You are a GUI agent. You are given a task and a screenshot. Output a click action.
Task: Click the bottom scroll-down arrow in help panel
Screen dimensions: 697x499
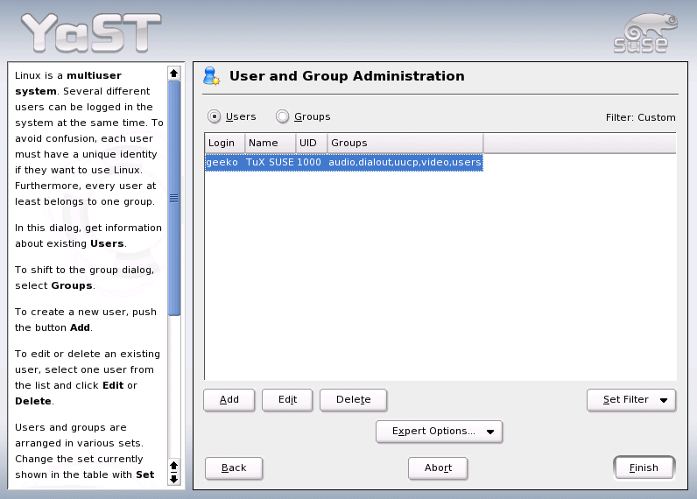click(174, 480)
